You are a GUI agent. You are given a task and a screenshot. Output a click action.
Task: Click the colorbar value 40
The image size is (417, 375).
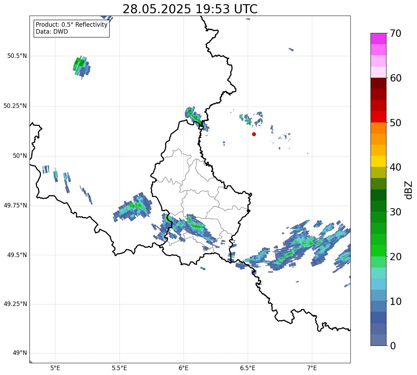click(x=395, y=167)
